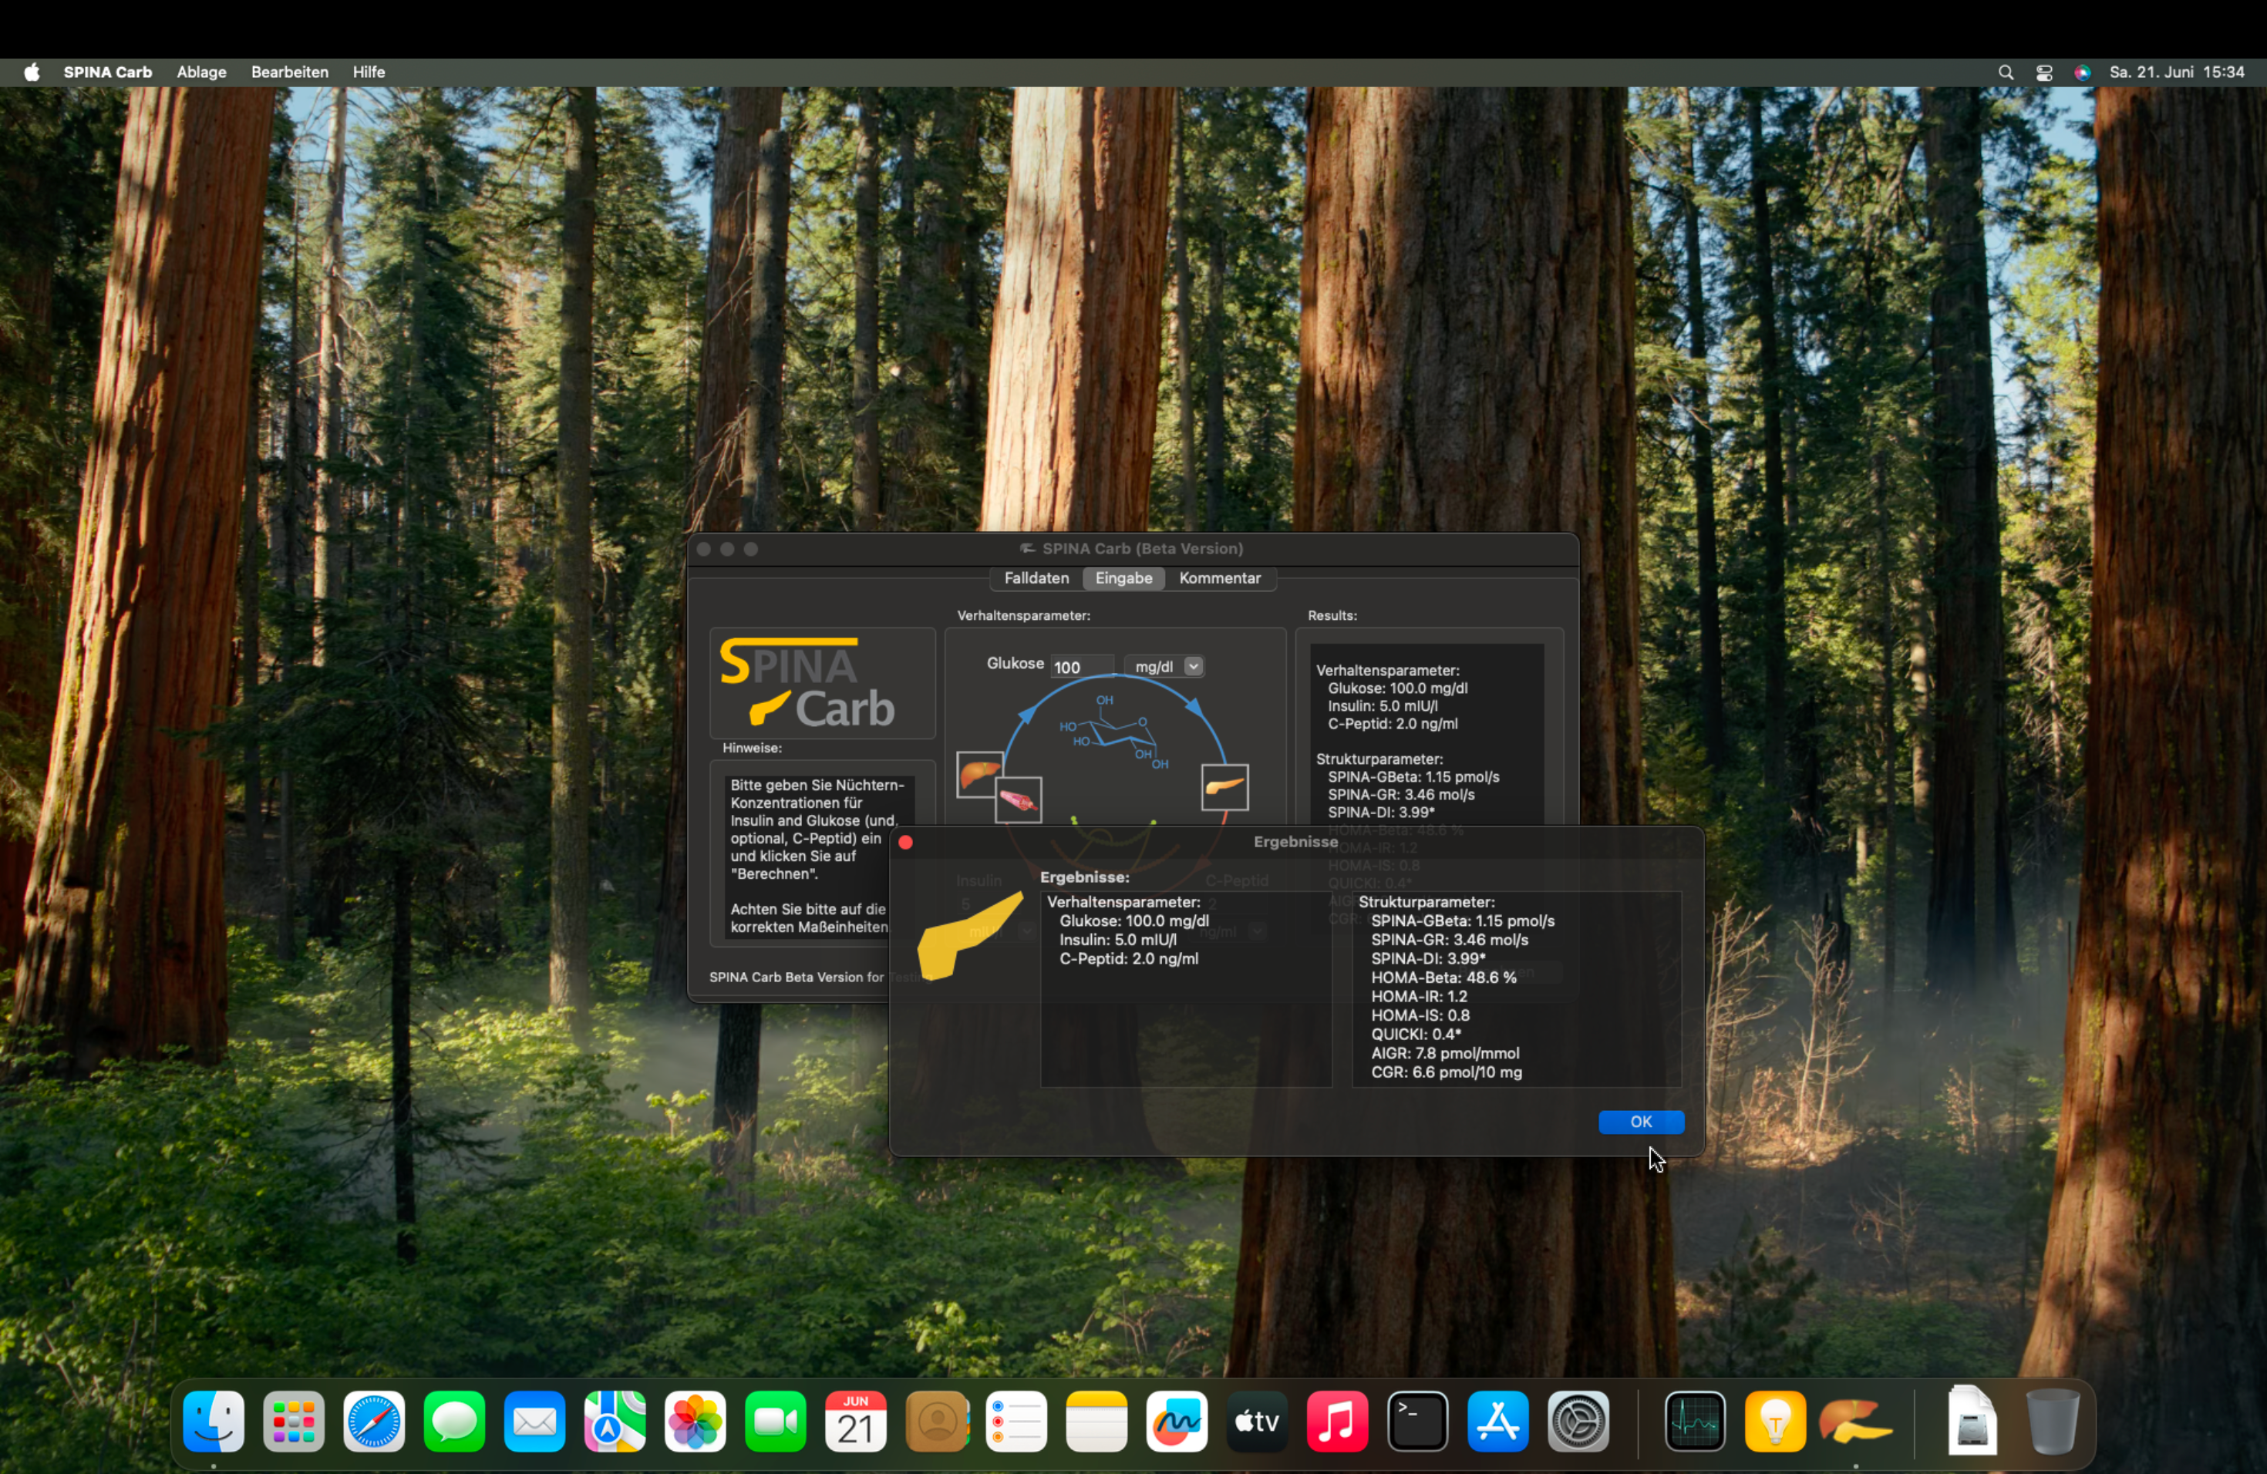Open the SPINA Carb application menu

click(108, 72)
